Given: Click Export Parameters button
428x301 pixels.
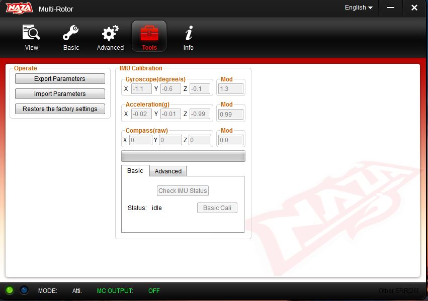Looking at the screenshot, I should point(60,79).
